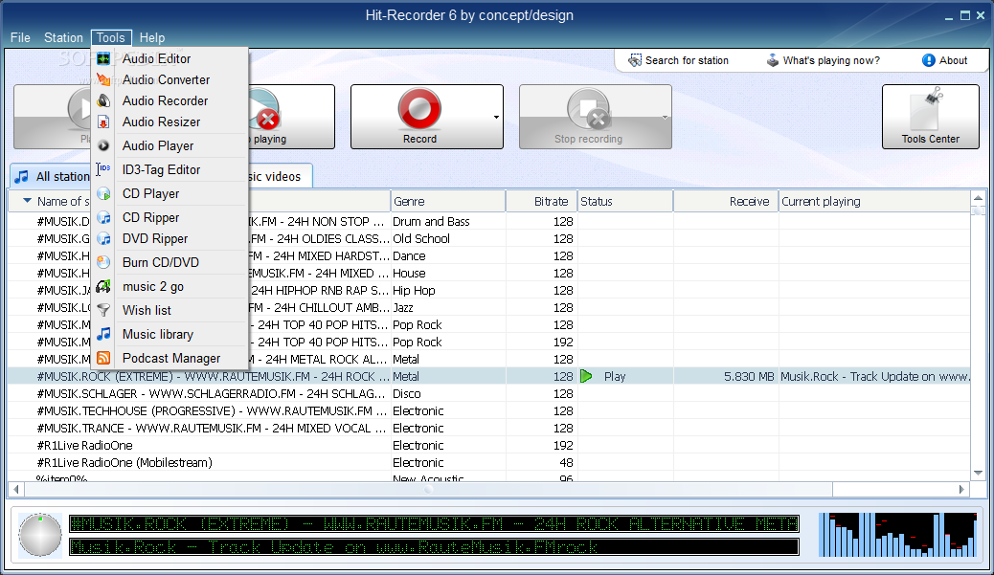Click the music note icon on All stations tab
Viewport: 994px width, 575px height.
coord(22,176)
